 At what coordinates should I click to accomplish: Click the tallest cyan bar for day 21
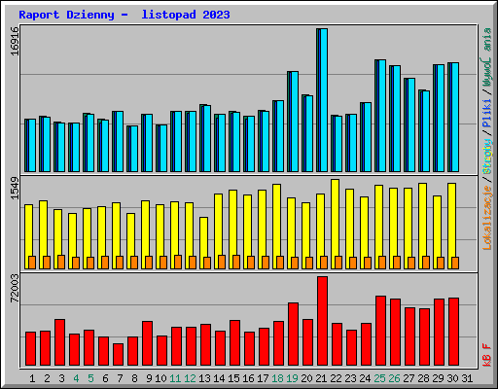coord(324,100)
